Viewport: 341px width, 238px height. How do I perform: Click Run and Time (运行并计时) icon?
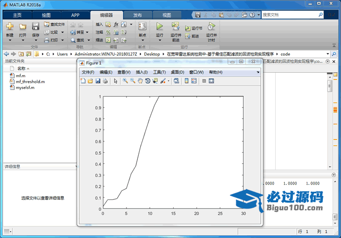pos(211,26)
